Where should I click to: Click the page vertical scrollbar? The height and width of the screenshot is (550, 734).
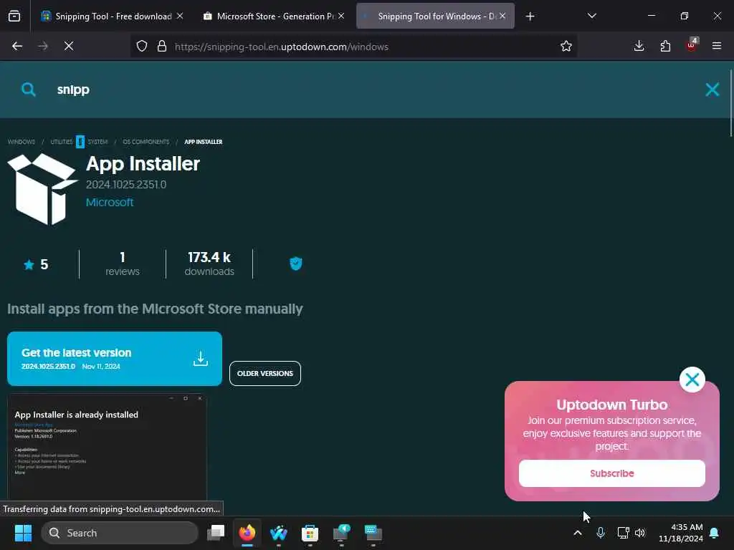730,103
